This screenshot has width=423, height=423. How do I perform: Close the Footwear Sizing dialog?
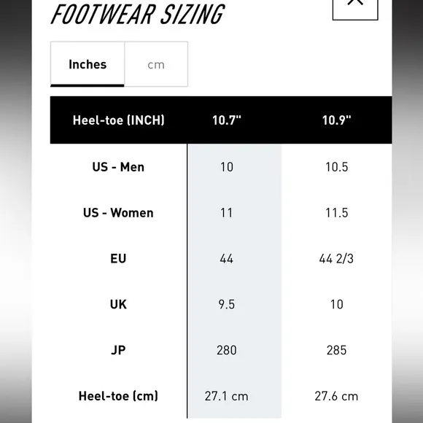point(355,8)
